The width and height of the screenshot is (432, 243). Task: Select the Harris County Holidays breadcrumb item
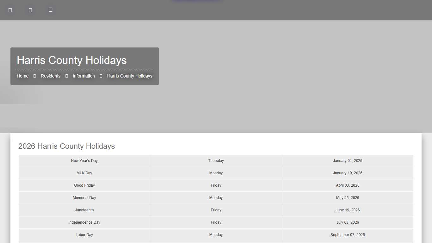[x=130, y=76]
